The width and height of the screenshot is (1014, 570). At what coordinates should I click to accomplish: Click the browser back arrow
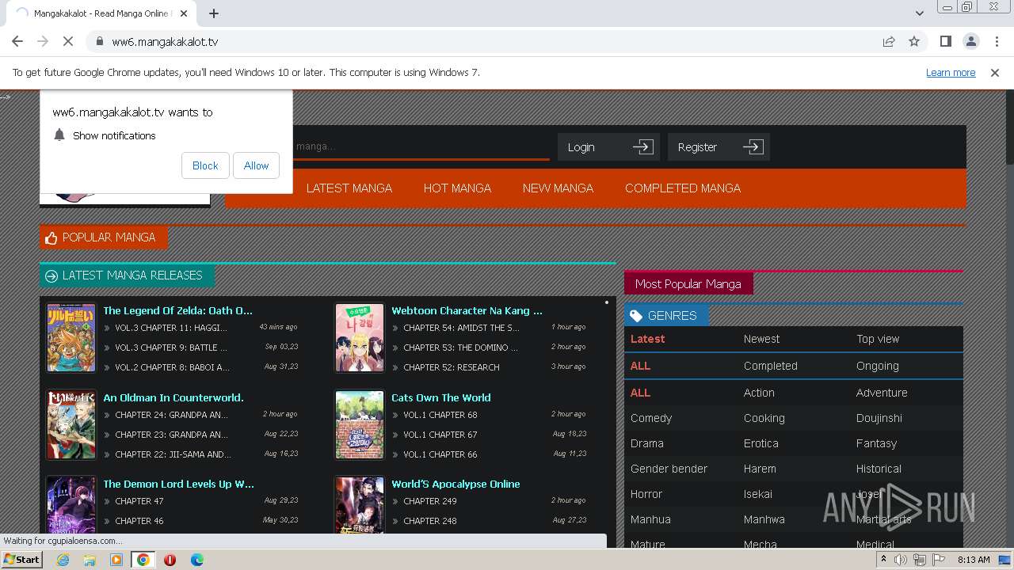(17, 41)
